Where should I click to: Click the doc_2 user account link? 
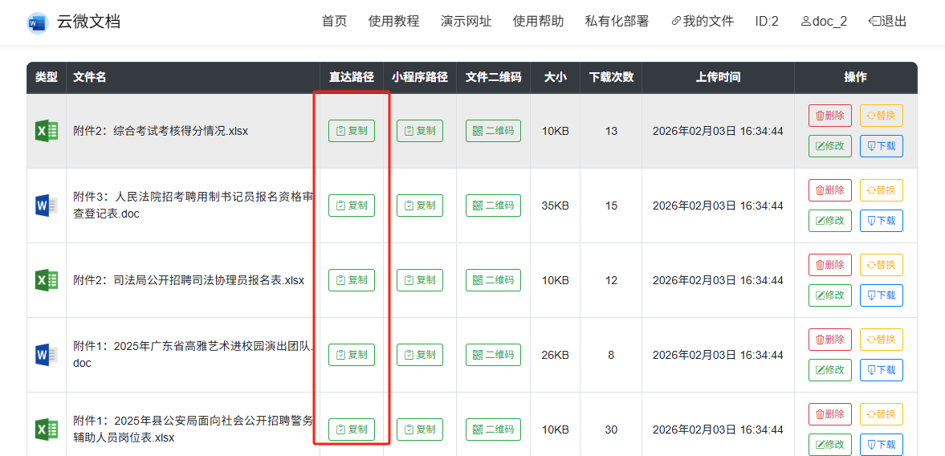(824, 22)
